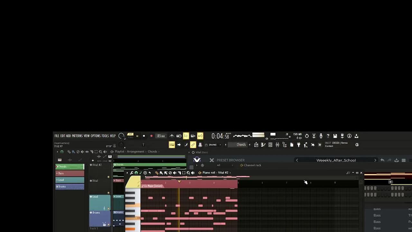The height and width of the screenshot is (232, 412).
Task: Open Vital hamburger menu
Action: pyautogui.click(x=404, y=160)
